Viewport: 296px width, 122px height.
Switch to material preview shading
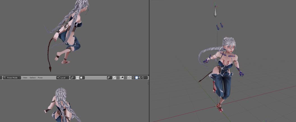140,78
